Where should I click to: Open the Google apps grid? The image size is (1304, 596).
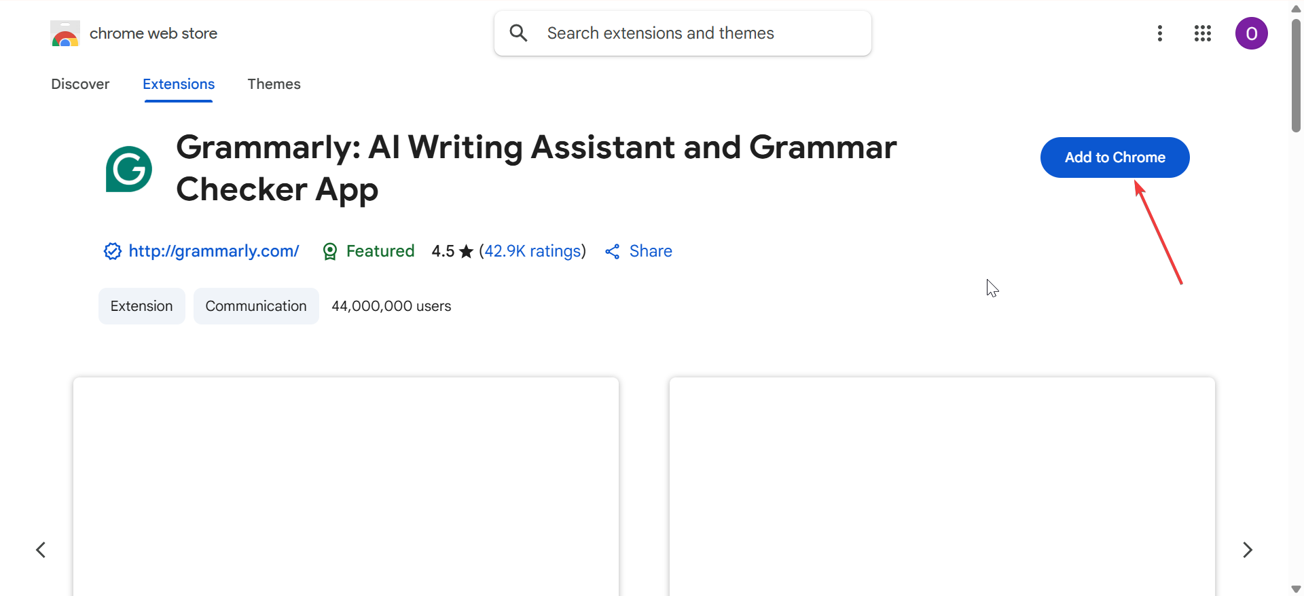coord(1203,33)
